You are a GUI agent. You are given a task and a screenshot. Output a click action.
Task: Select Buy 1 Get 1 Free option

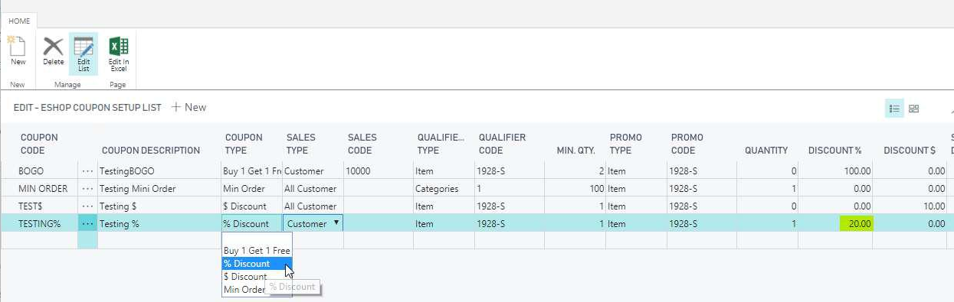257,251
